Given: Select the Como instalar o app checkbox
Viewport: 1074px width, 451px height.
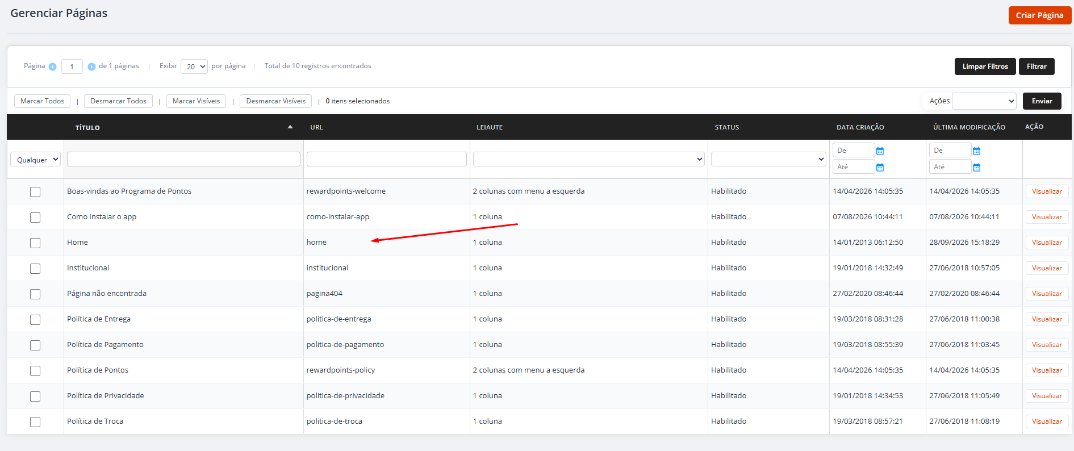Looking at the screenshot, I should [35, 218].
